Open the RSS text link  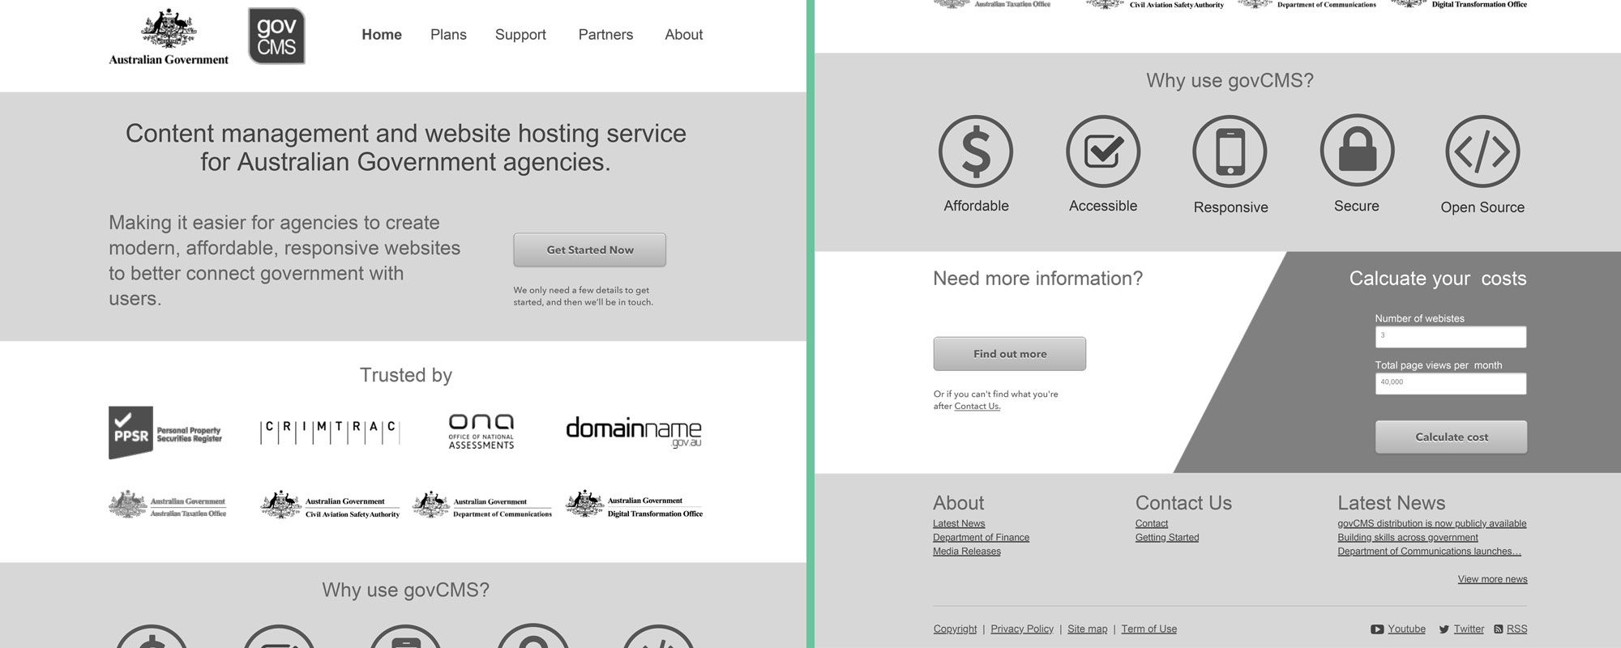[1516, 629]
